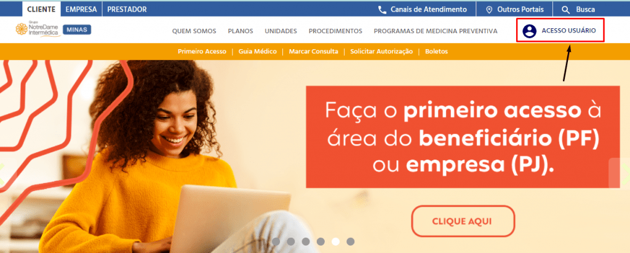
Task: Open the Marcar Consulta link
Action: [x=313, y=52]
